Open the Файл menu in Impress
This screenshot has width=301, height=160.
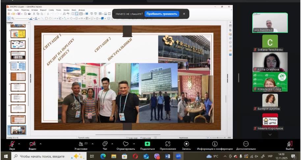(x=10, y=10)
